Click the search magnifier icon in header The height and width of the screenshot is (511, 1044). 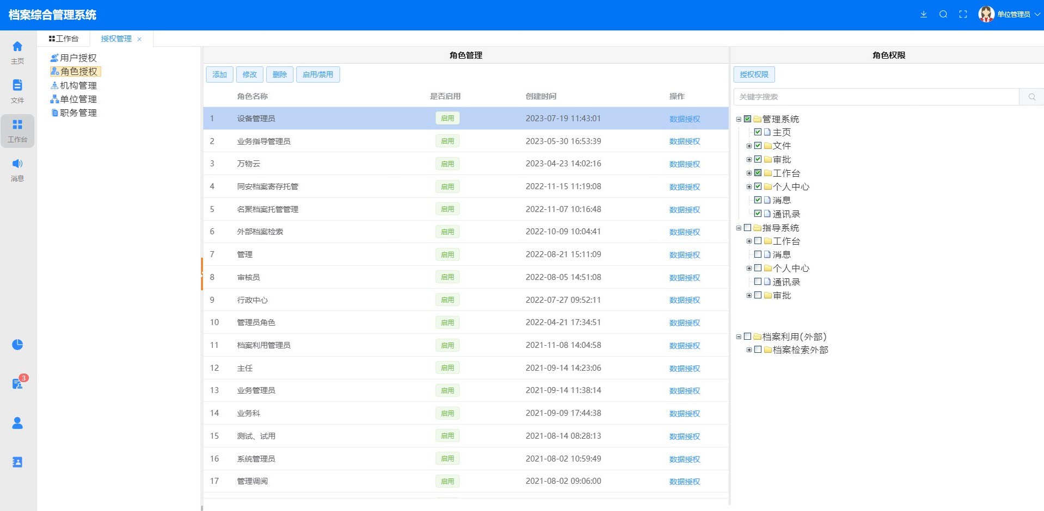click(943, 15)
